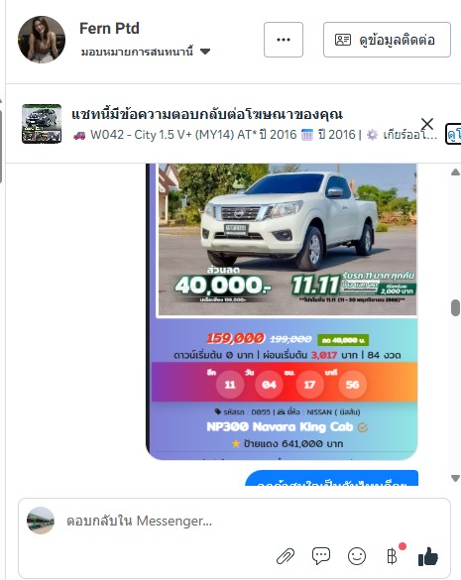
Task: Open the emoji picker smiley icon
Action: pyautogui.click(x=357, y=556)
